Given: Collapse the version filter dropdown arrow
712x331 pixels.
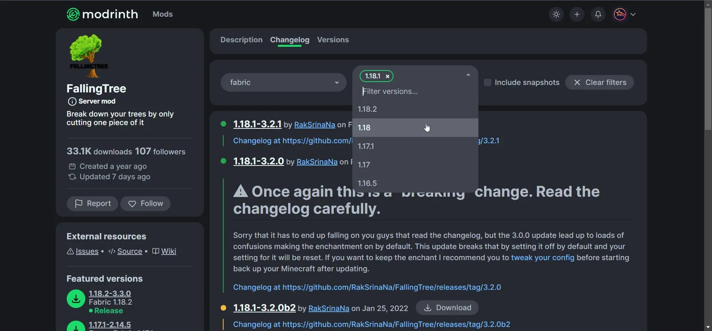Looking at the screenshot, I should [468, 75].
